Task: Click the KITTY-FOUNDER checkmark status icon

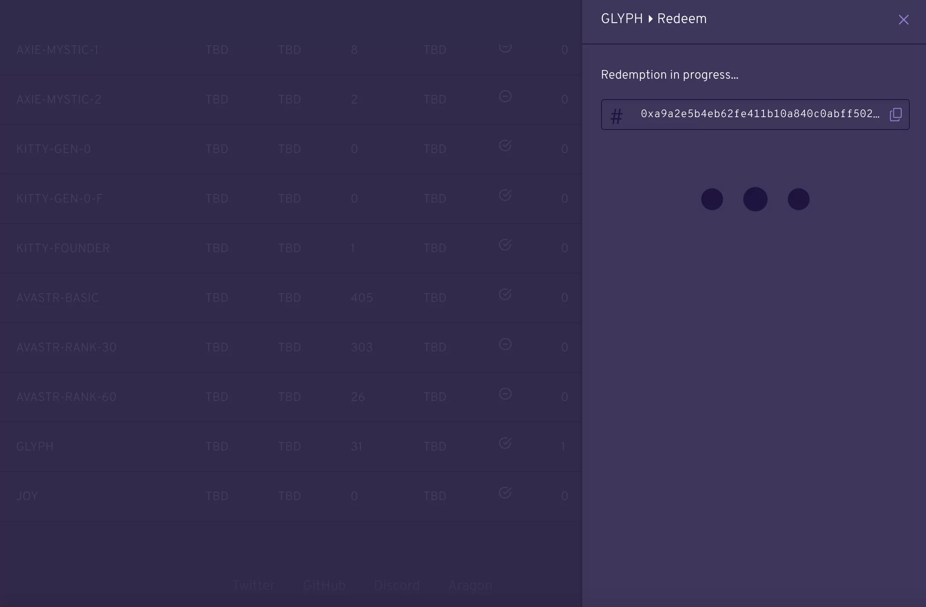Action: (x=505, y=245)
